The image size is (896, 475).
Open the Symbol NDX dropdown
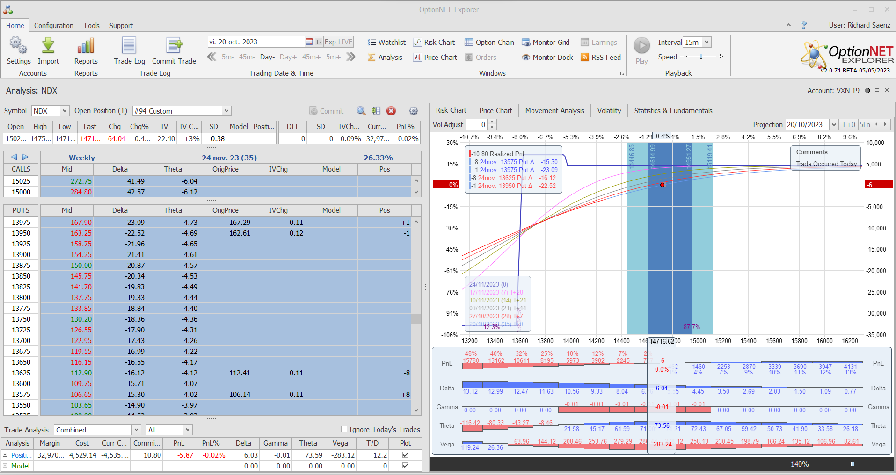pyautogui.click(x=65, y=111)
